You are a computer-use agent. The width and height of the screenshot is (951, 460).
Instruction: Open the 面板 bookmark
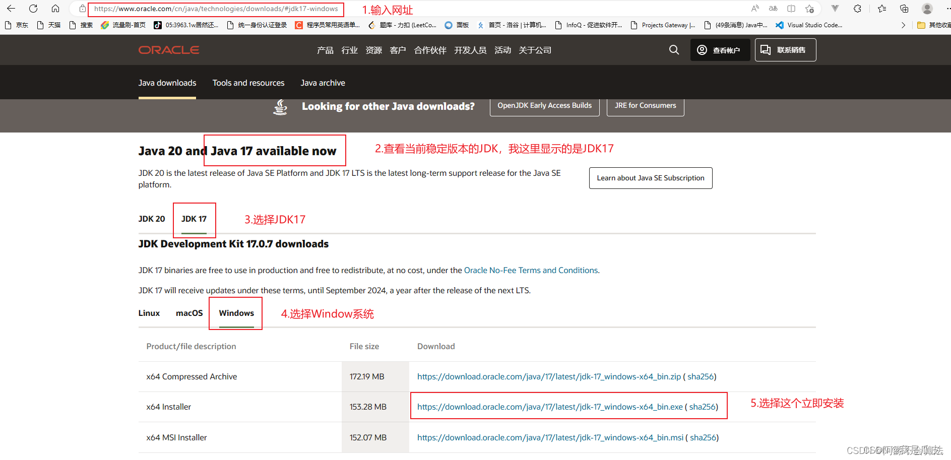point(457,25)
